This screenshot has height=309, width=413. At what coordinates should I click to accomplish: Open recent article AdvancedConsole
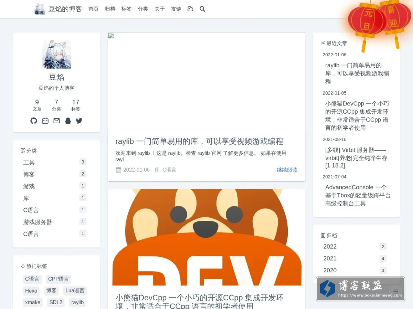[x=357, y=195]
